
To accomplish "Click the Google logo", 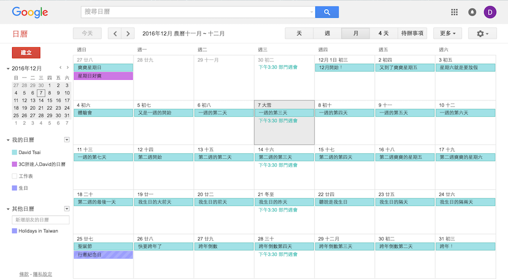I will (30, 12).
